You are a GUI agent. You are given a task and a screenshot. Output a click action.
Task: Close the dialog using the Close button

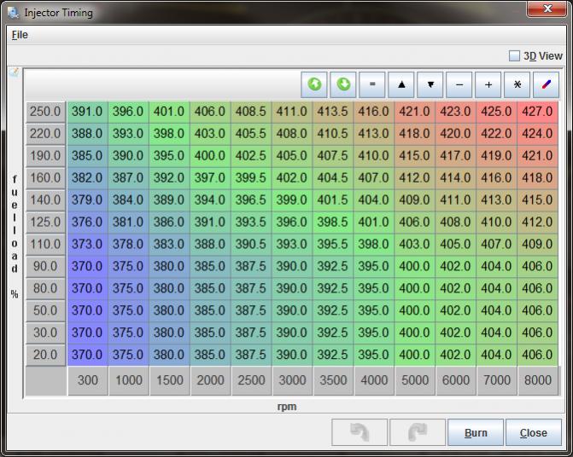534,432
